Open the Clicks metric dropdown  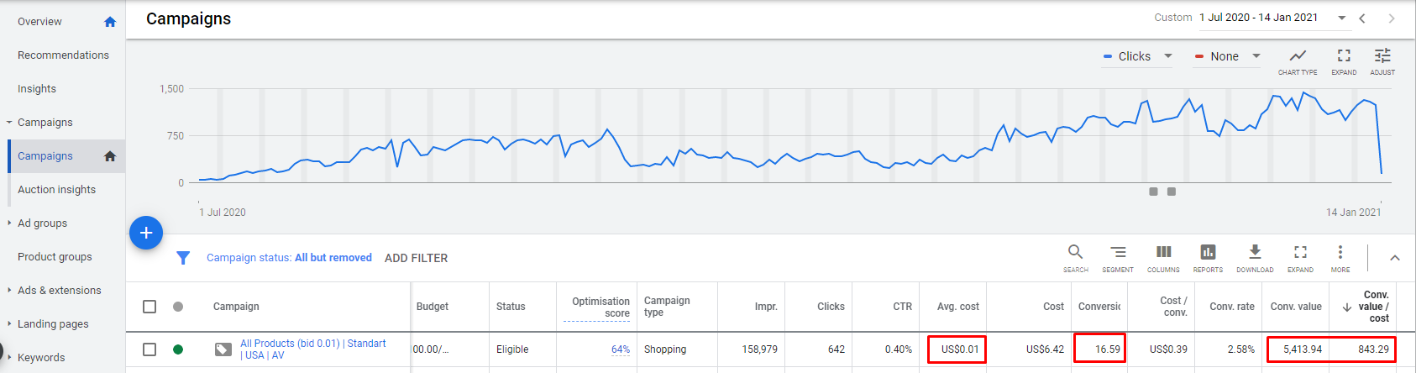[x=1138, y=56]
